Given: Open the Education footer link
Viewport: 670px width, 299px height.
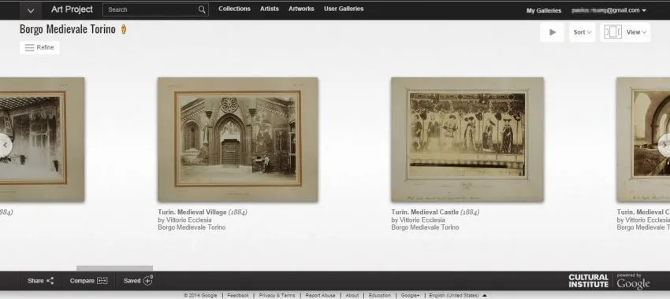Looking at the screenshot, I should point(379,295).
